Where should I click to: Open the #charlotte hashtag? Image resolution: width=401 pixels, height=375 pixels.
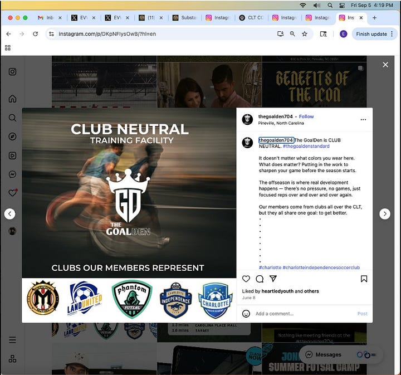click(270, 267)
